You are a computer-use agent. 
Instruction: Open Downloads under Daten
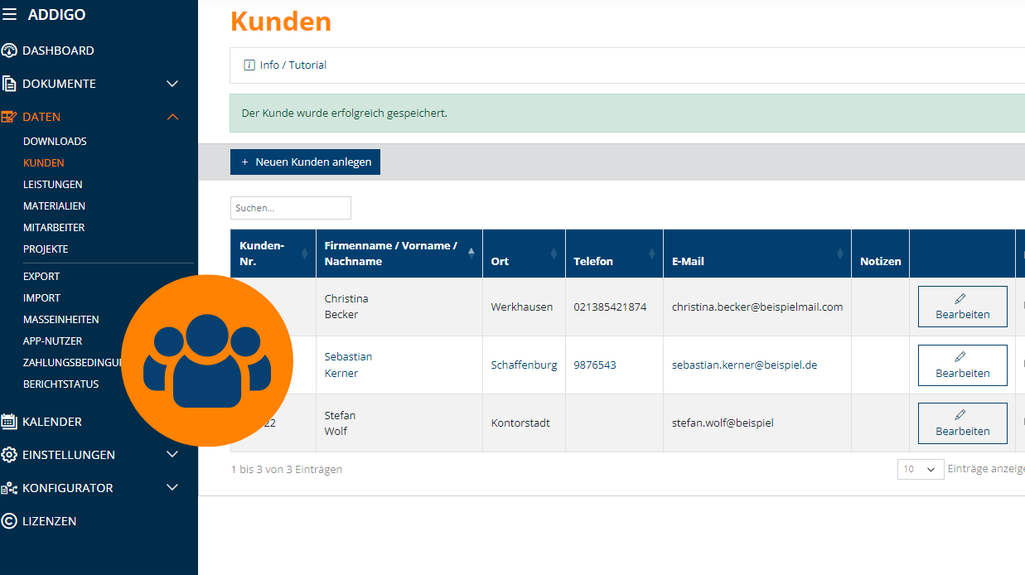[55, 142]
